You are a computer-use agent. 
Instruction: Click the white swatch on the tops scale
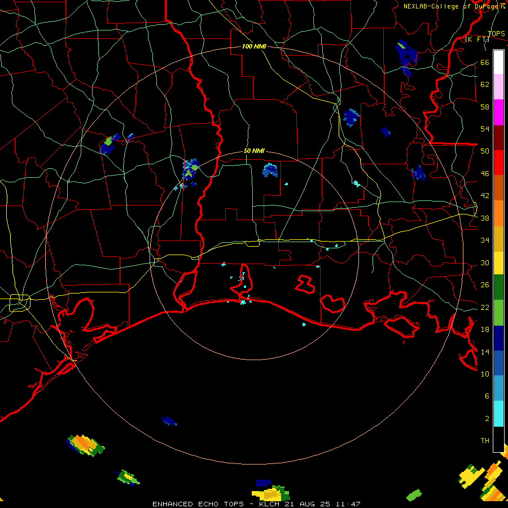(498, 62)
